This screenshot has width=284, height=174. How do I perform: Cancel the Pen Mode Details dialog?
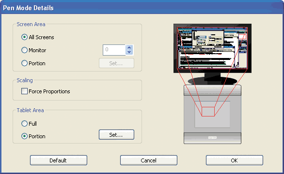[149, 160]
